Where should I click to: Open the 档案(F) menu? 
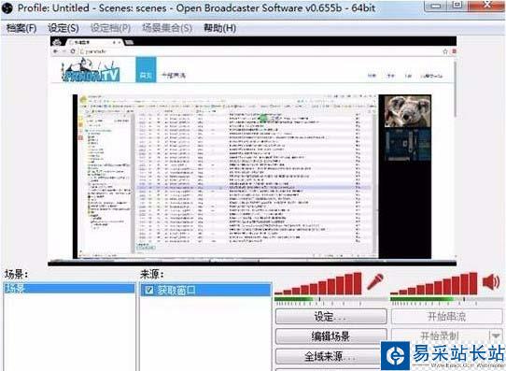point(21,28)
